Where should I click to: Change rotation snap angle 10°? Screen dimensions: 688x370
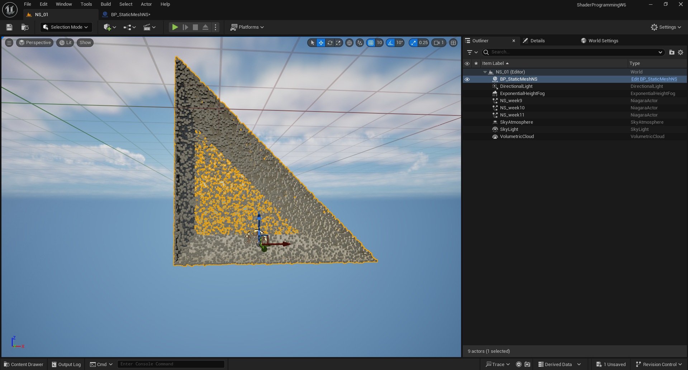tap(399, 43)
